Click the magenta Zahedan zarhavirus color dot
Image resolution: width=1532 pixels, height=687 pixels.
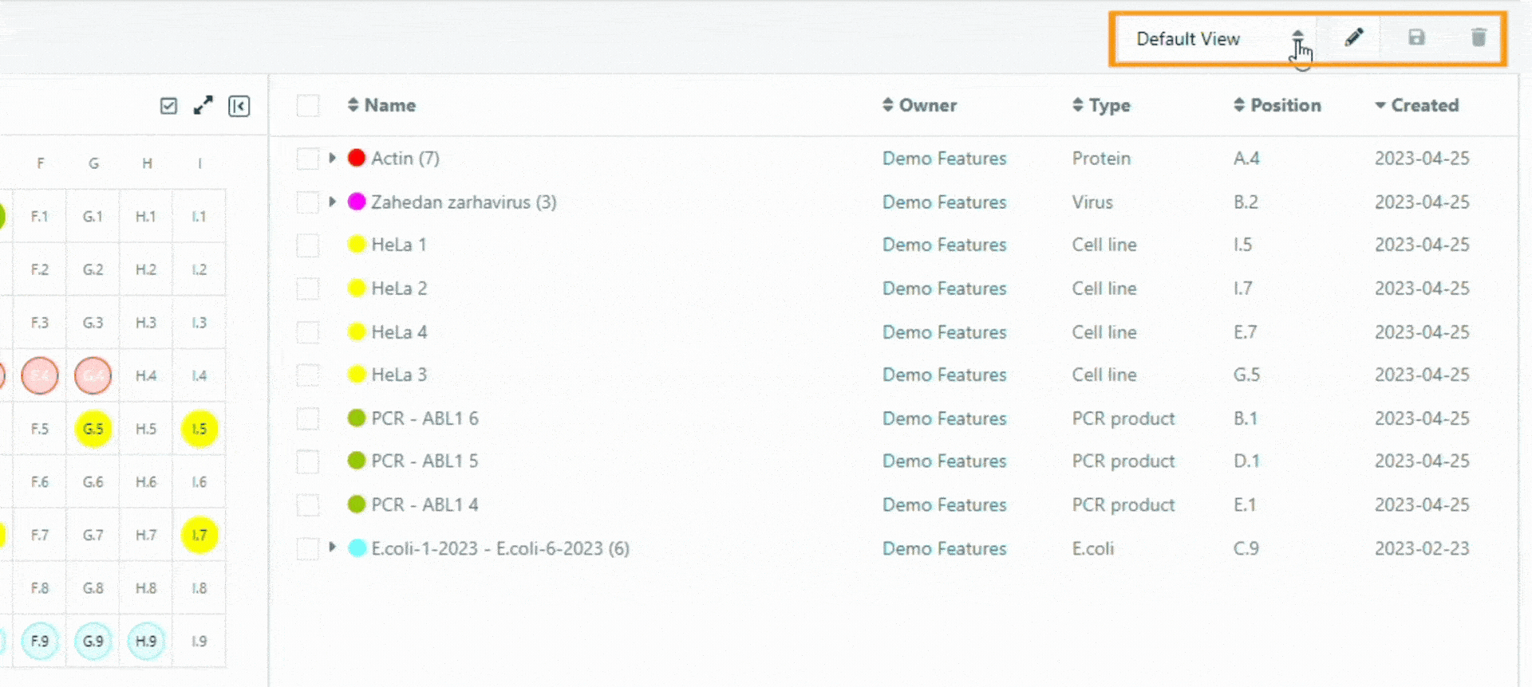coord(357,202)
